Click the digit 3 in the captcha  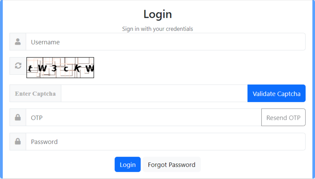point(54,69)
